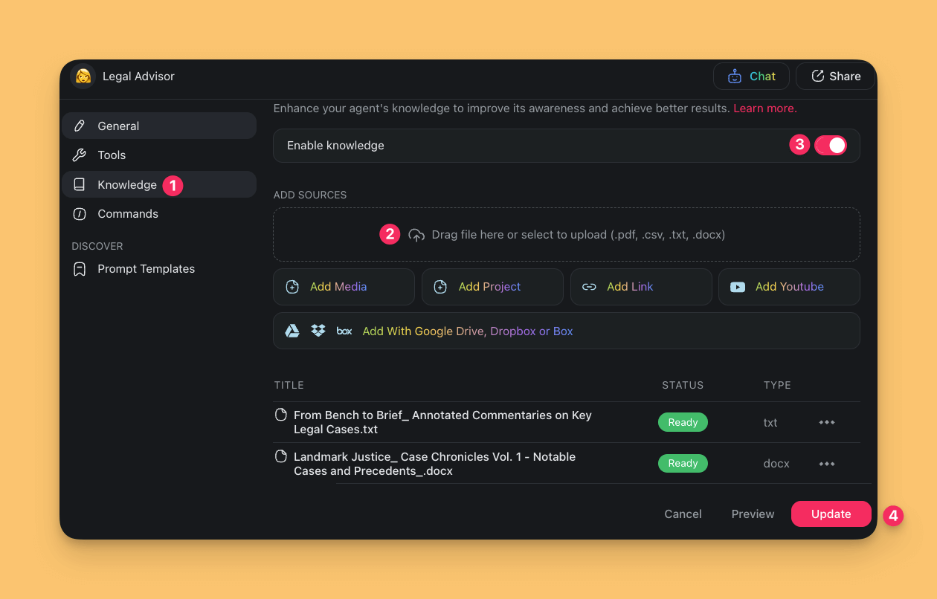Click the Update button
Viewport: 937px width, 599px height.
point(831,514)
